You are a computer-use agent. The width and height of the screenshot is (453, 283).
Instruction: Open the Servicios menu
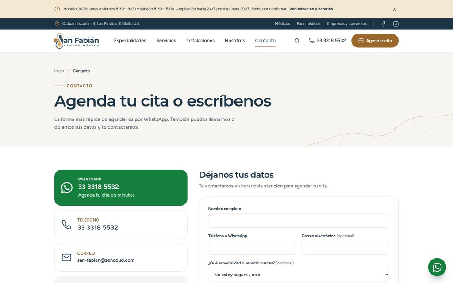click(x=166, y=41)
